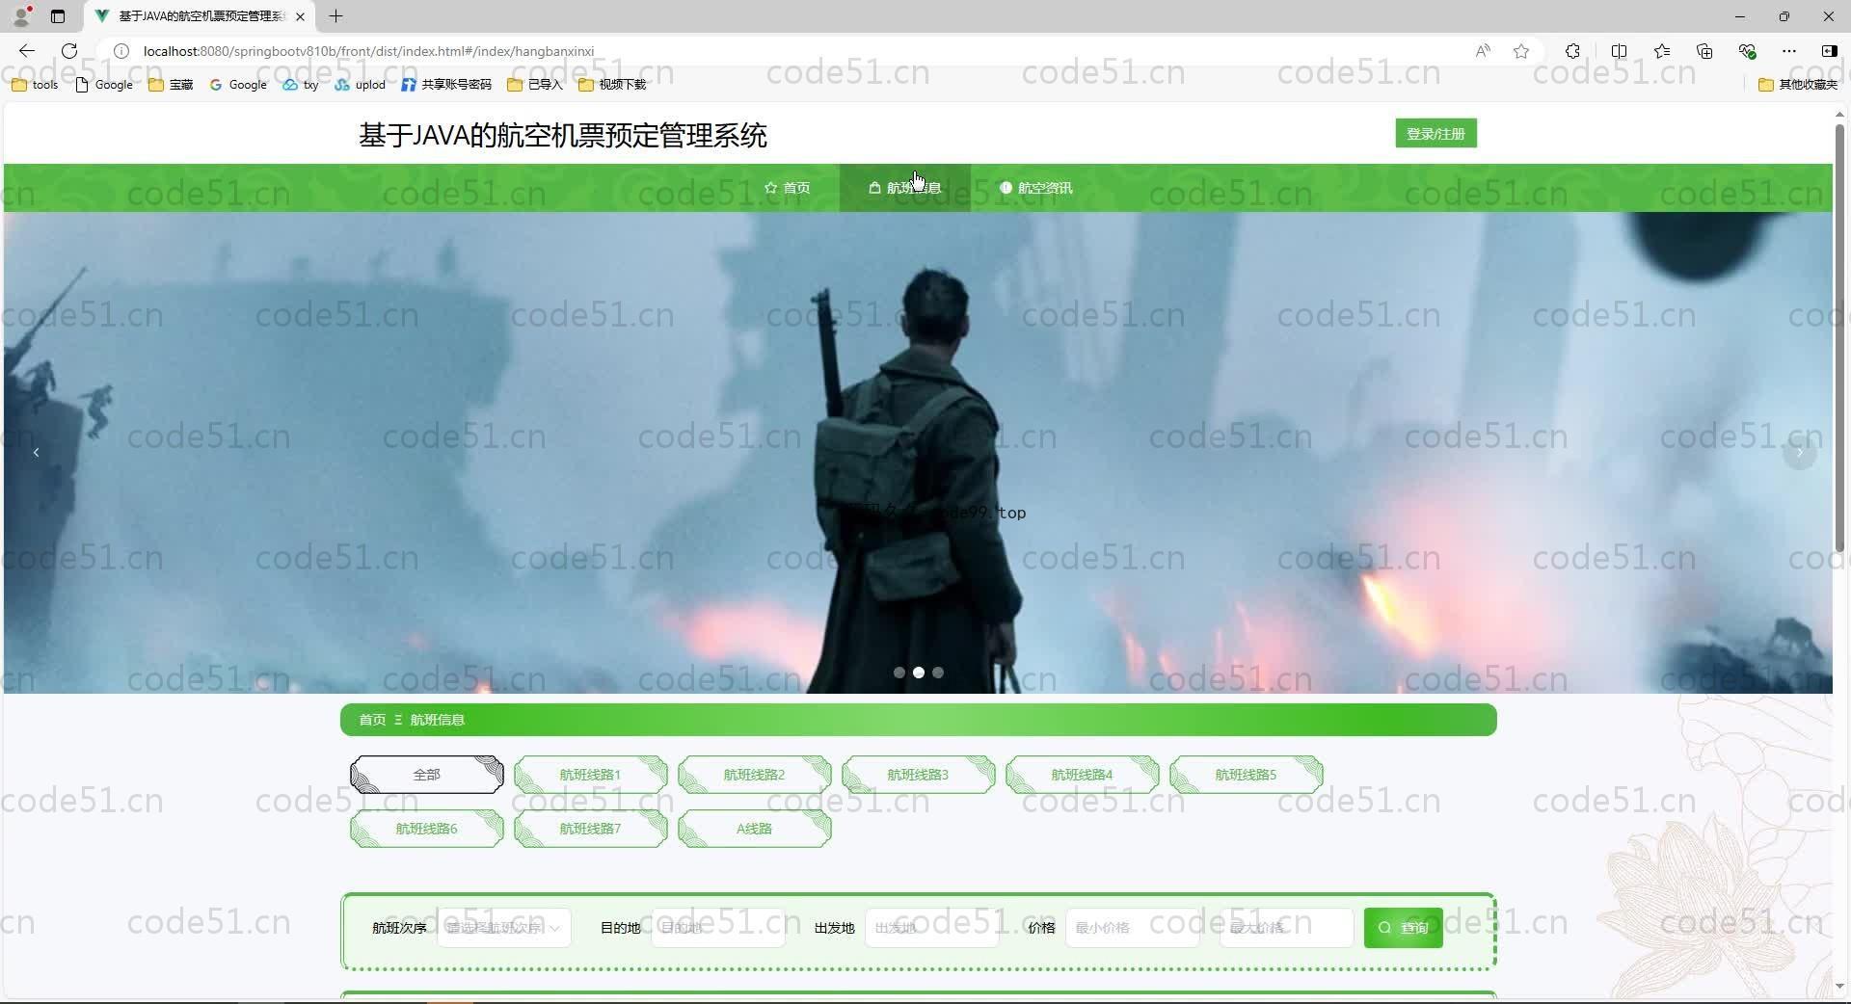Go back using browser back arrow
Image resolution: width=1851 pixels, height=1004 pixels.
27,51
